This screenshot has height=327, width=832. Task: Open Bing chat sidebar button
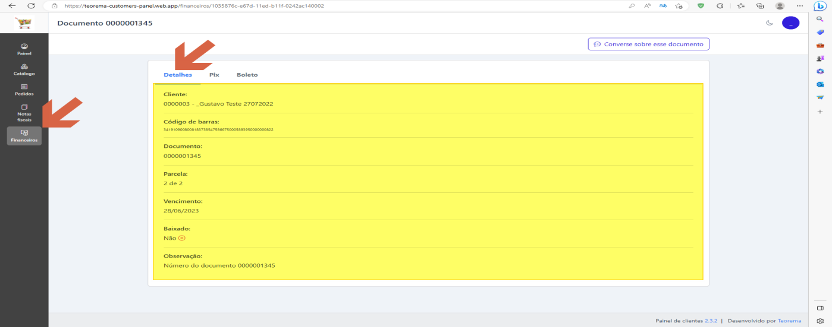click(820, 5)
